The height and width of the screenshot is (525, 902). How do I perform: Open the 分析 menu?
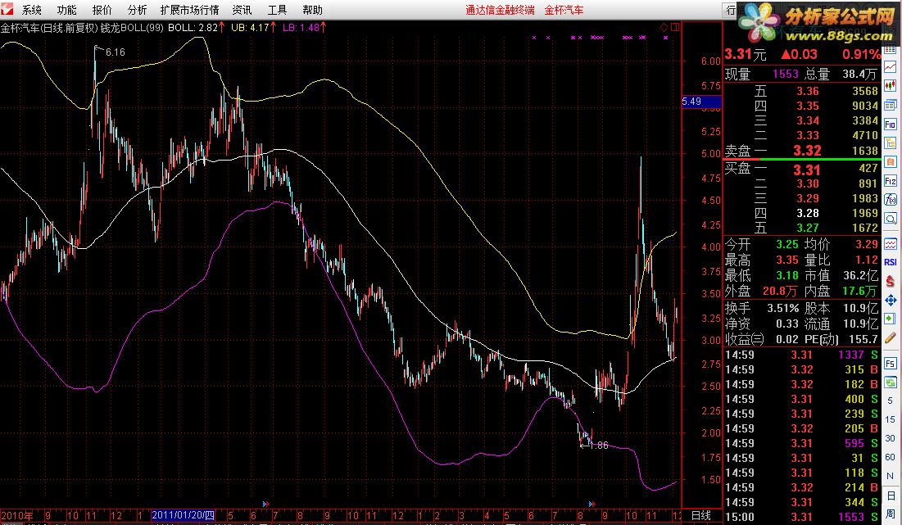tap(137, 10)
